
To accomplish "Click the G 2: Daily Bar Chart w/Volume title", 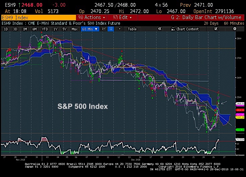I will click(206, 17).
